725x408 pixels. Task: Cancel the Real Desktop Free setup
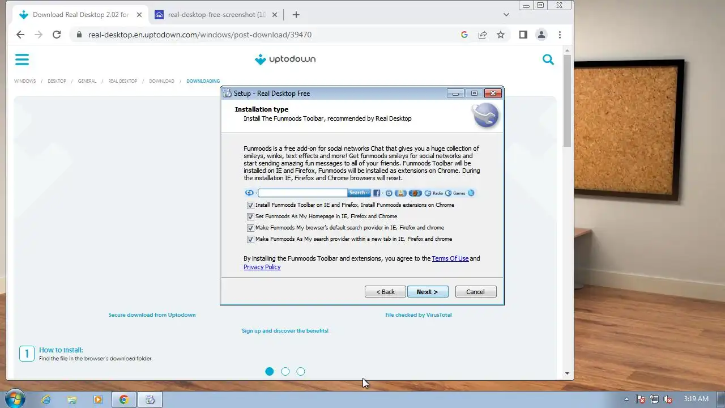[x=476, y=292]
